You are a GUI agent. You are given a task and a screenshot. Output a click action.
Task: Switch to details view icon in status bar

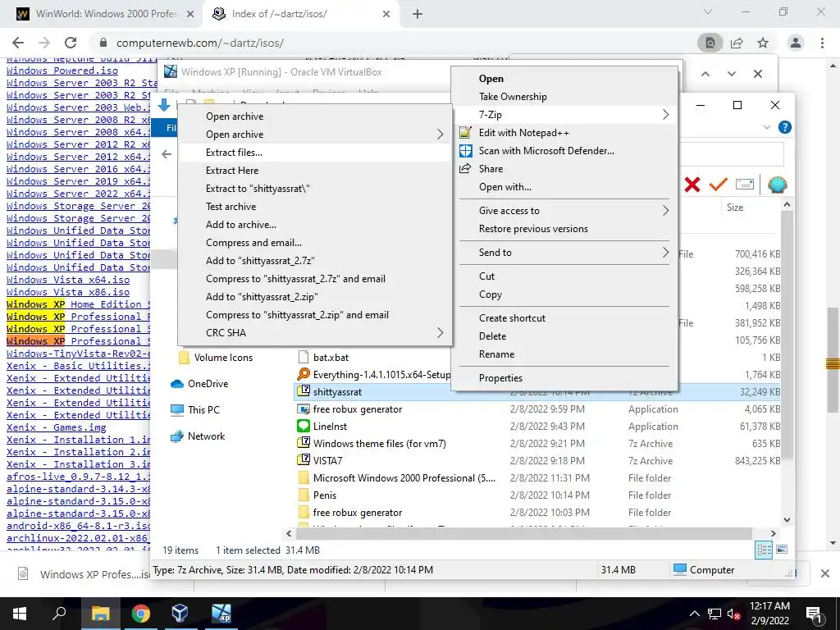click(764, 550)
